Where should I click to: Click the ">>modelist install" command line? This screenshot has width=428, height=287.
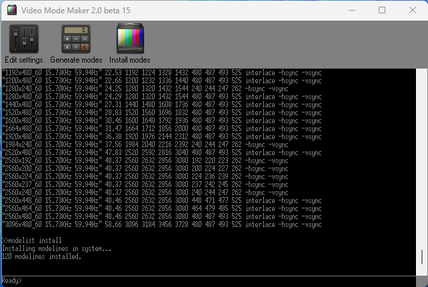coord(31,240)
